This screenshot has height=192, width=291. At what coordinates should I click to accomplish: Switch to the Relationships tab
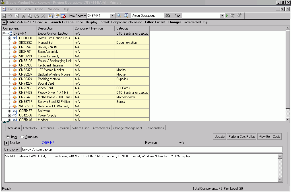tap(154, 128)
